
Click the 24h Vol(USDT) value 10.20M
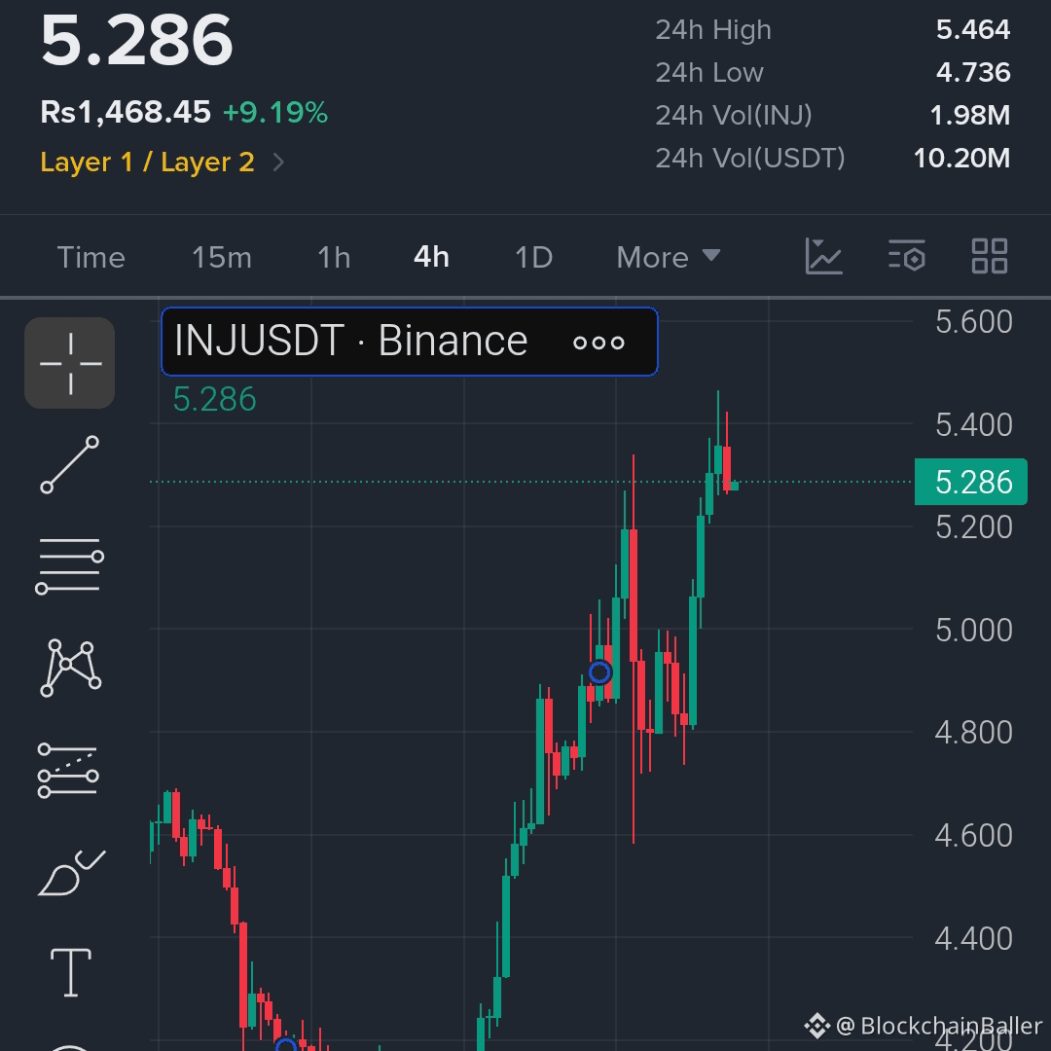[x=961, y=159]
